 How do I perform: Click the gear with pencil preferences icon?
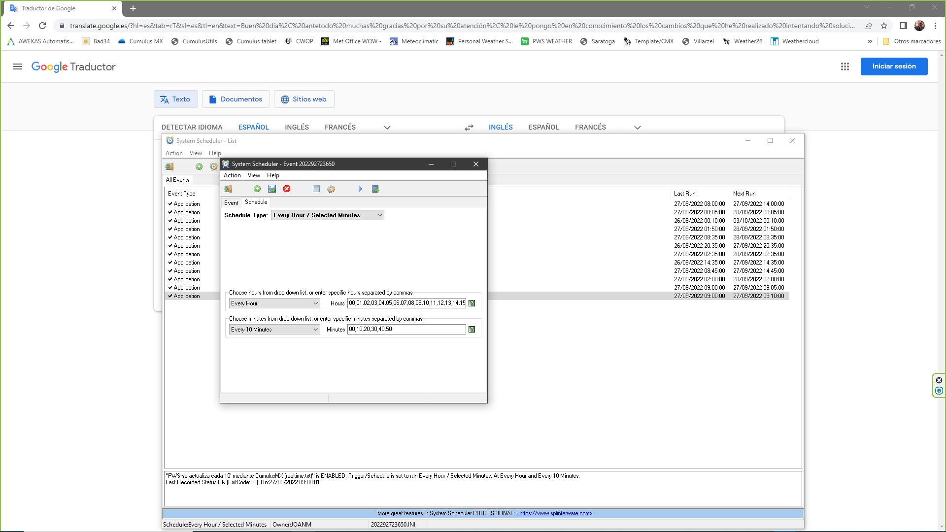coord(331,189)
